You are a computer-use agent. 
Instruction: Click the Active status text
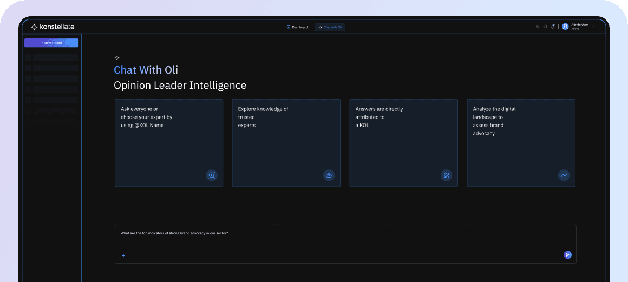575,29
